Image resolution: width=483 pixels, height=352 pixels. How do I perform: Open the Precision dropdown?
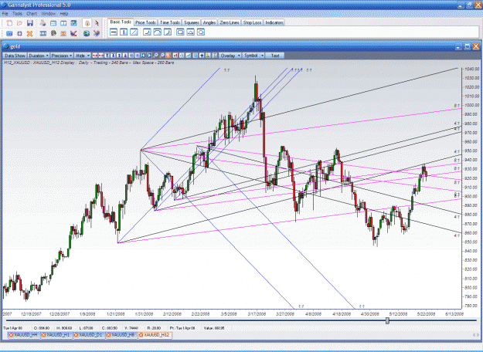[62, 56]
